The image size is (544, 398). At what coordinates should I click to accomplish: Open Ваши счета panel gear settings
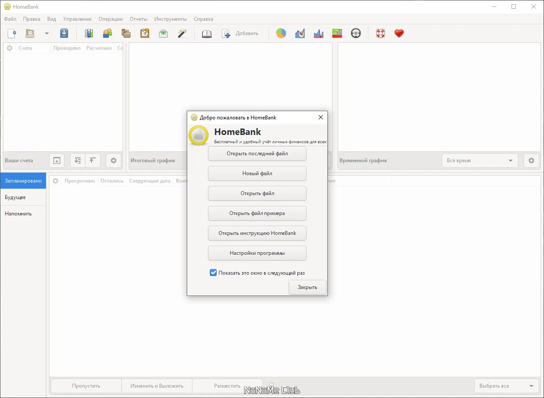[114, 160]
